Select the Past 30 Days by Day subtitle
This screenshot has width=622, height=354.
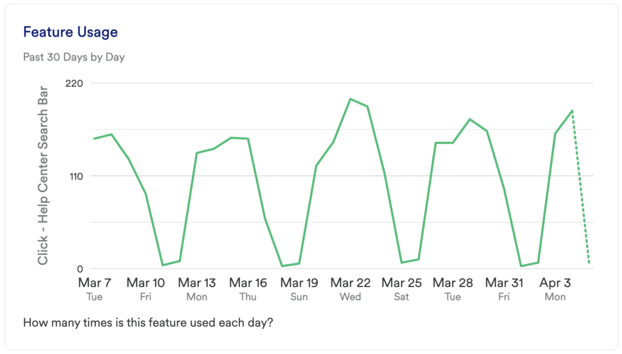click(x=73, y=57)
